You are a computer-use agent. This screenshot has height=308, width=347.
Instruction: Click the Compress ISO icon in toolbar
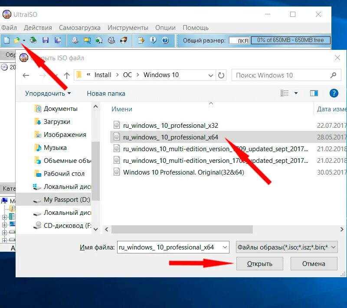[x=87, y=40]
